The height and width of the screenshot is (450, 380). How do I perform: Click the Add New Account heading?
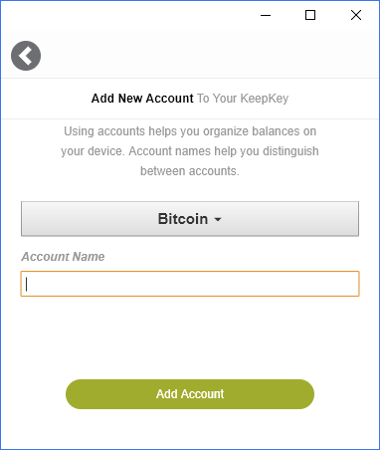pyautogui.click(x=142, y=99)
